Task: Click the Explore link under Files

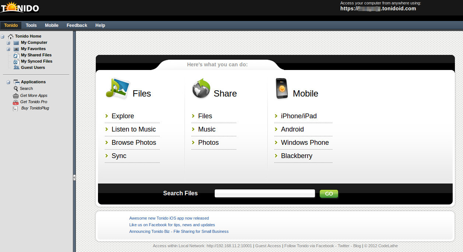Action: [123, 116]
